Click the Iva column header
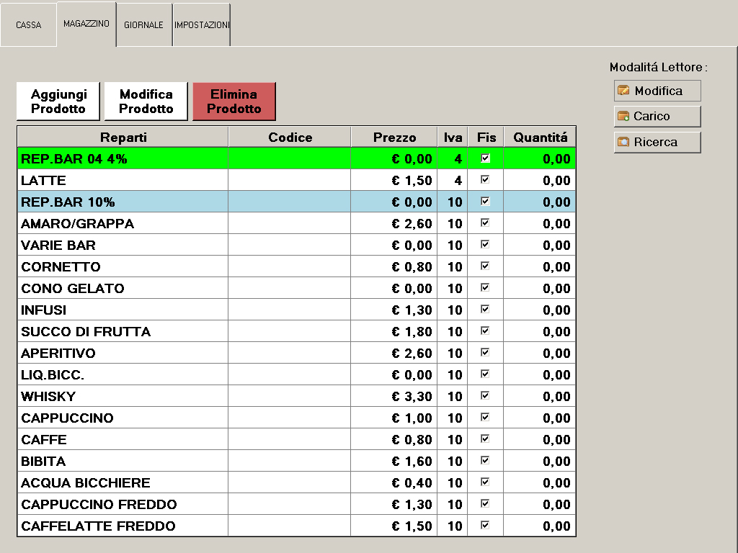Image resolution: width=738 pixels, height=553 pixels. pyautogui.click(x=453, y=138)
